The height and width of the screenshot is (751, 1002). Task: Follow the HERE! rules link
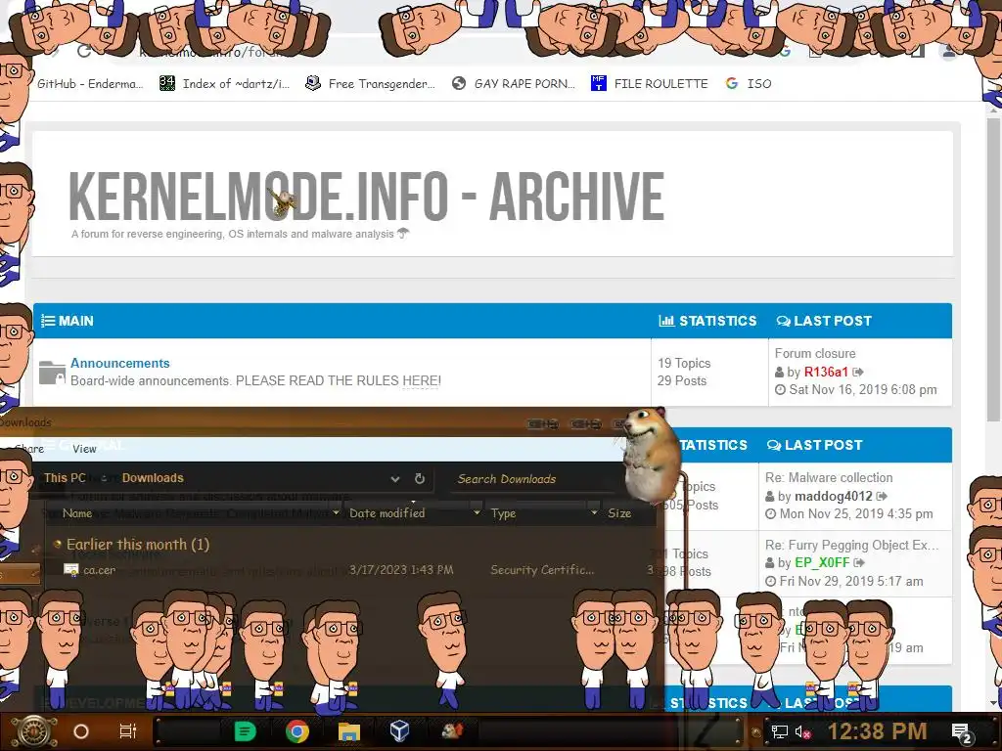pyautogui.click(x=421, y=380)
